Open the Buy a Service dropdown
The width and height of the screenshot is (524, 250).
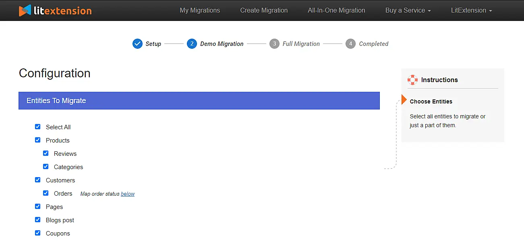(x=408, y=10)
